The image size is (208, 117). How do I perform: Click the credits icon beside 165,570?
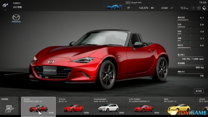pyautogui.click(x=129, y=8)
